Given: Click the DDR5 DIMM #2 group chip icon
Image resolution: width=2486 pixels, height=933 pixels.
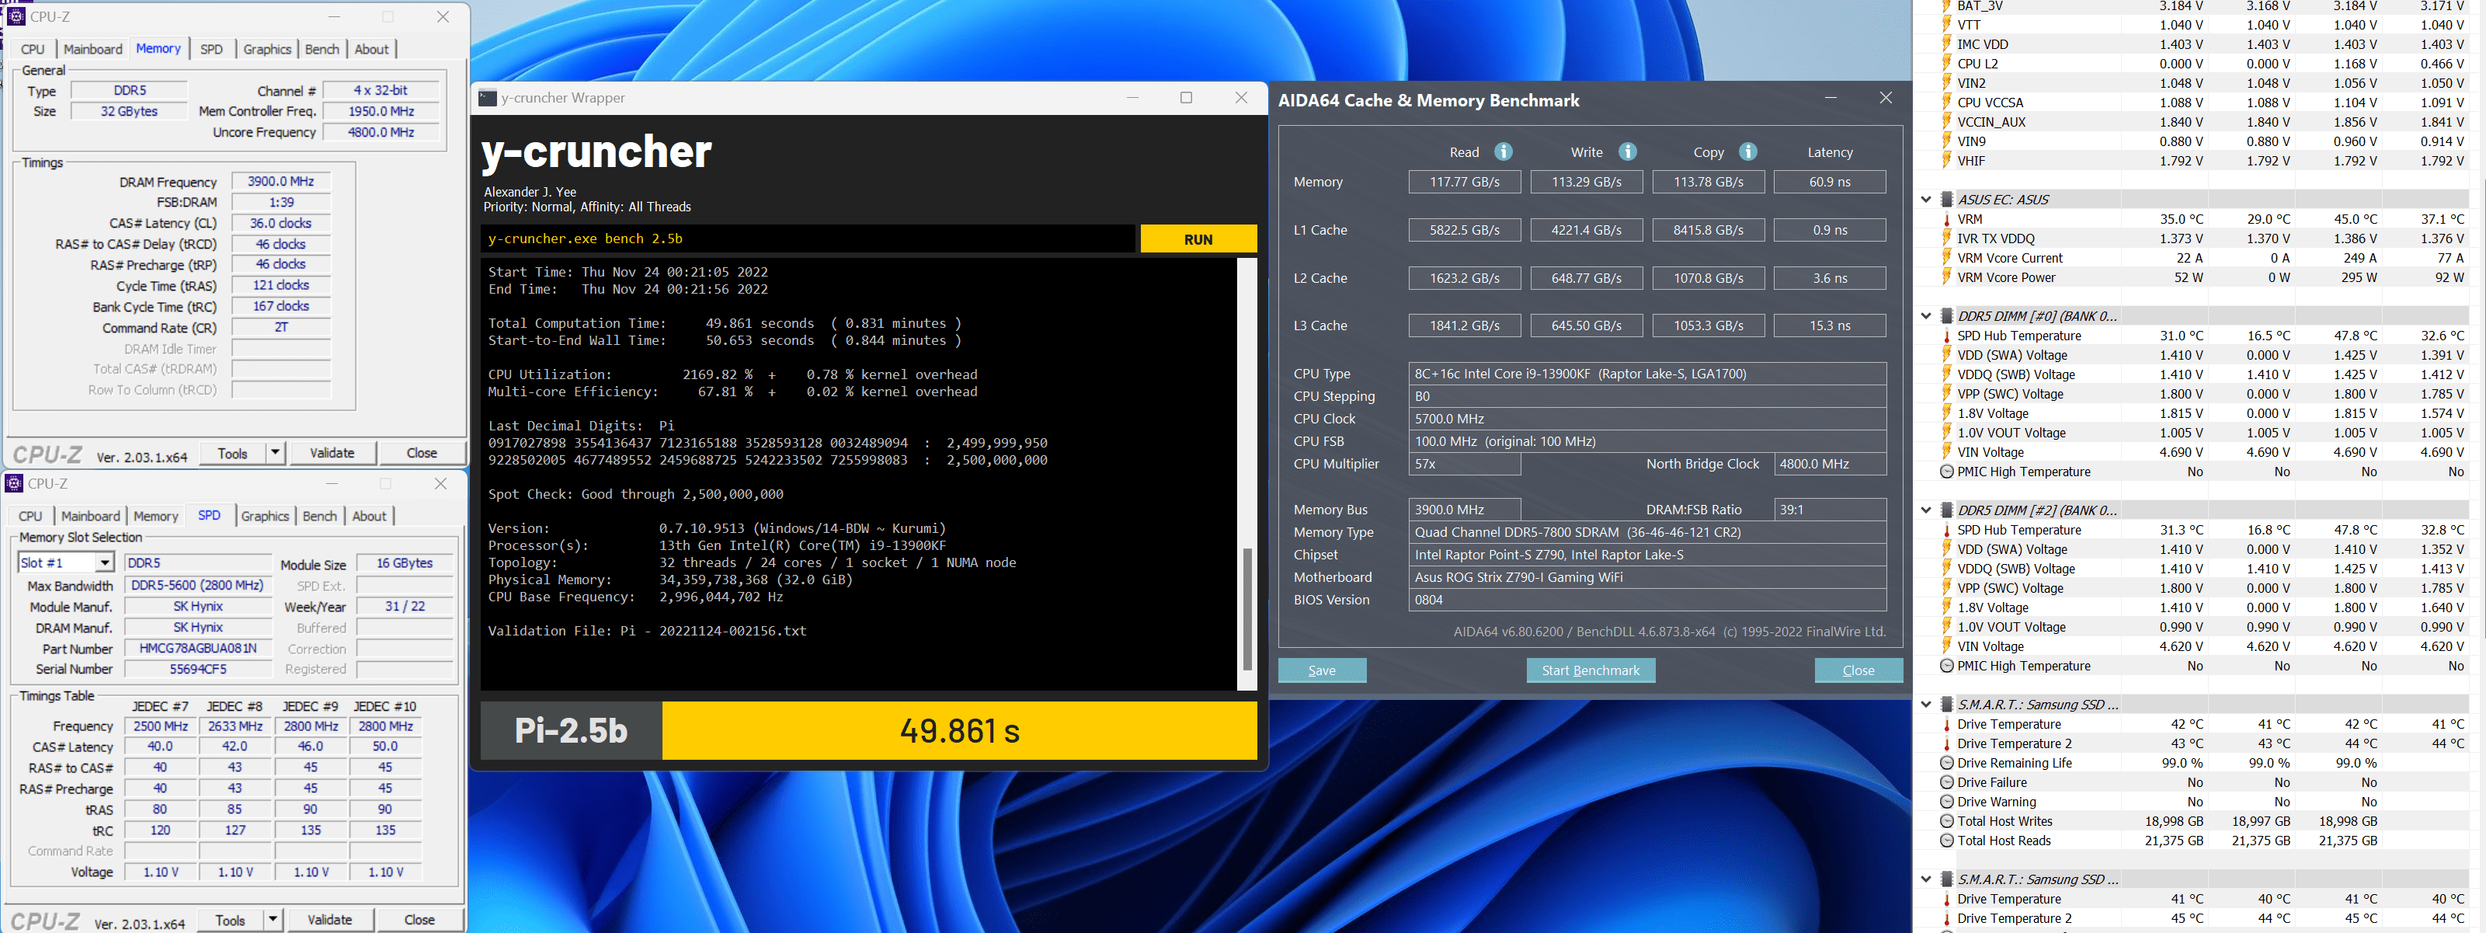Looking at the screenshot, I should click(1948, 510).
